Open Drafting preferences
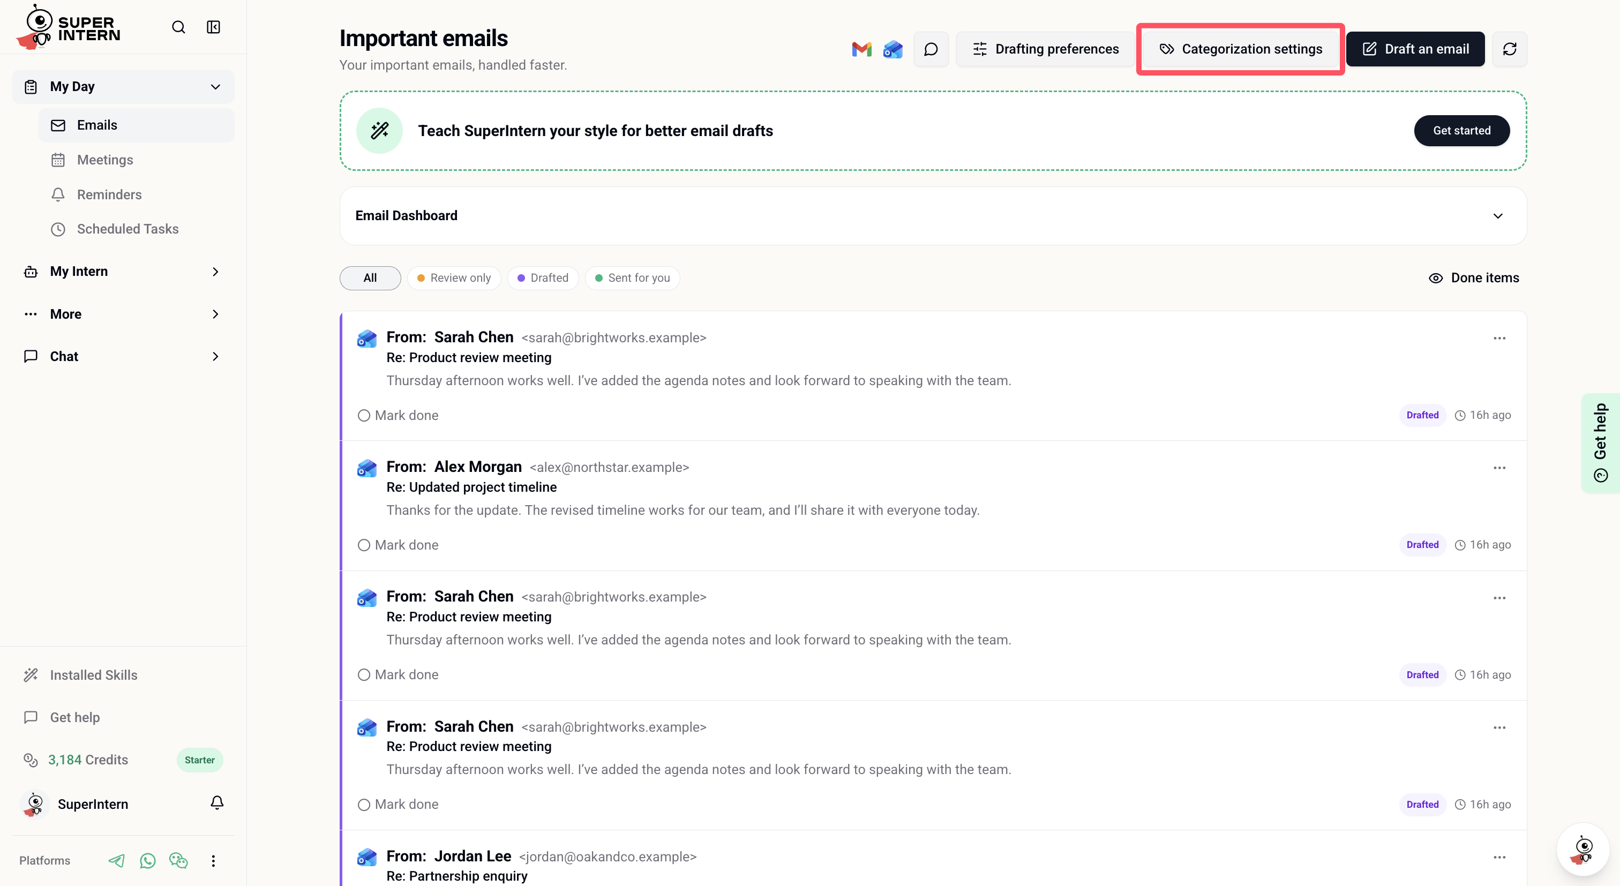 click(x=1045, y=49)
